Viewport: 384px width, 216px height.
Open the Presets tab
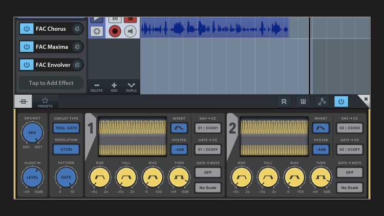pyautogui.click(x=45, y=102)
